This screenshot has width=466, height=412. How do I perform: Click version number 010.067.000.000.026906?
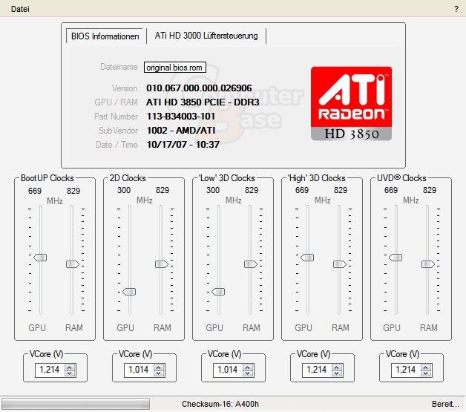(199, 88)
